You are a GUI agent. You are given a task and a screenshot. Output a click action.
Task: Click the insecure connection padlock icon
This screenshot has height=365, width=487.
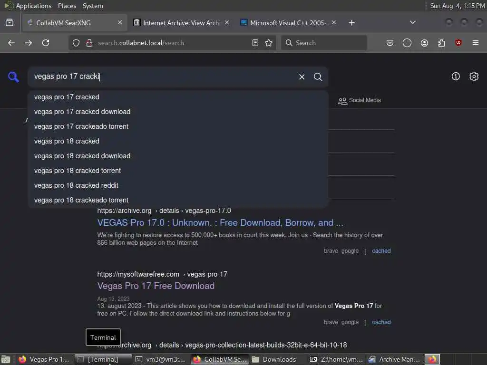[x=89, y=43]
